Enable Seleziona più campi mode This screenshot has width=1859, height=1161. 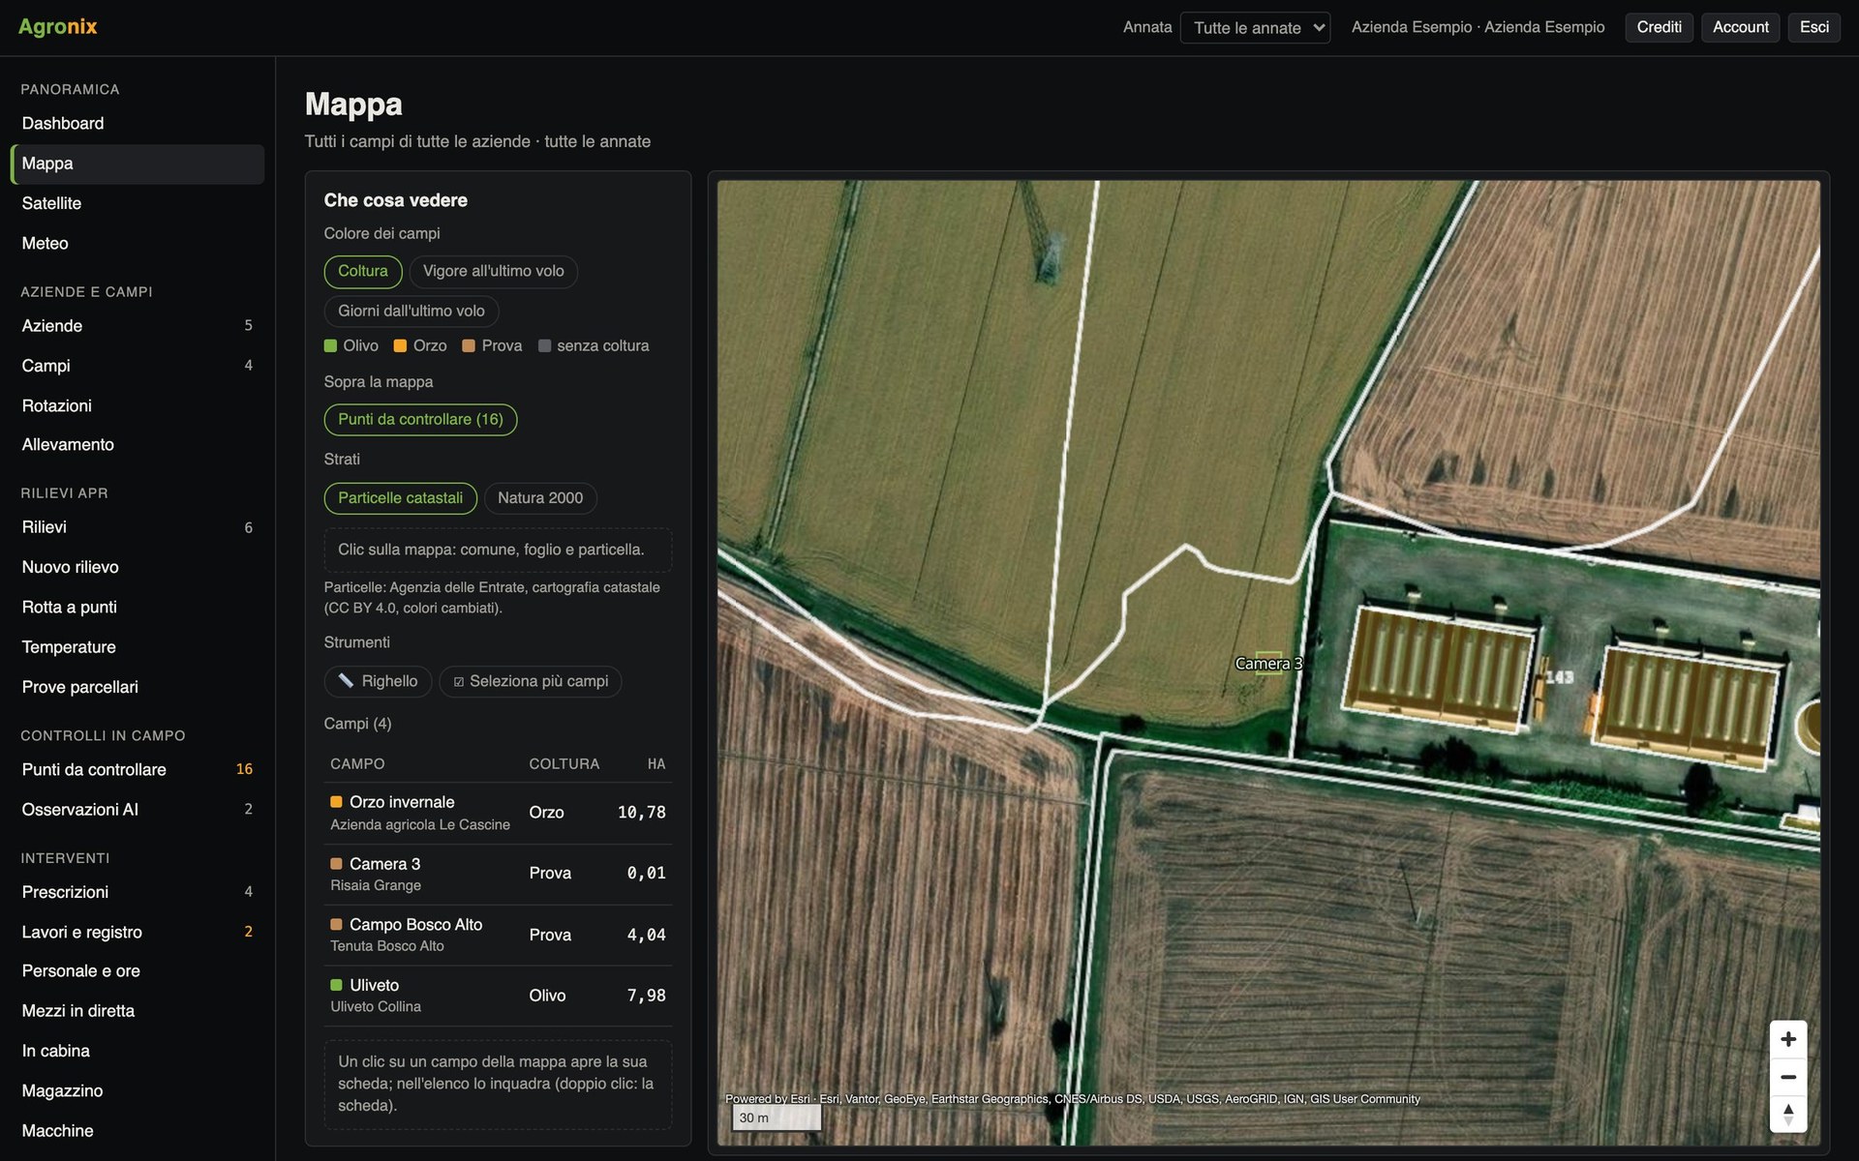coord(531,681)
